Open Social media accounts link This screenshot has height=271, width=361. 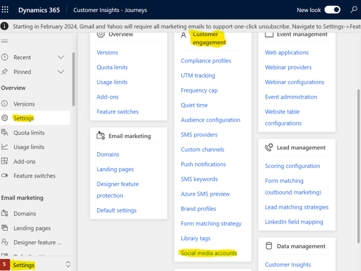[x=209, y=253]
